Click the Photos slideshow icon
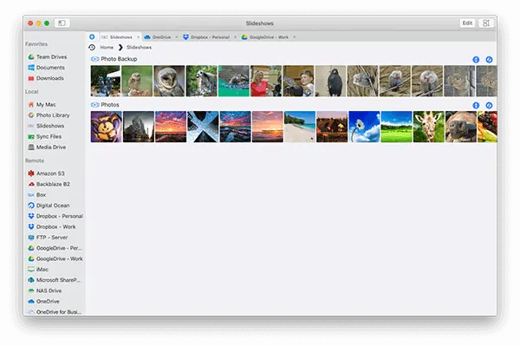Image resolution: width=520 pixels, height=346 pixels. click(94, 105)
